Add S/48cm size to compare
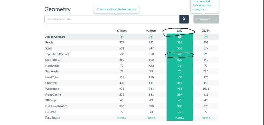 tap(122, 37)
